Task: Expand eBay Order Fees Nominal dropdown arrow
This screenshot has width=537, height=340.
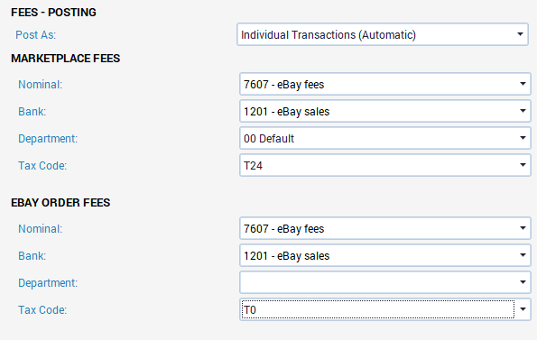Action: pos(523,228)
